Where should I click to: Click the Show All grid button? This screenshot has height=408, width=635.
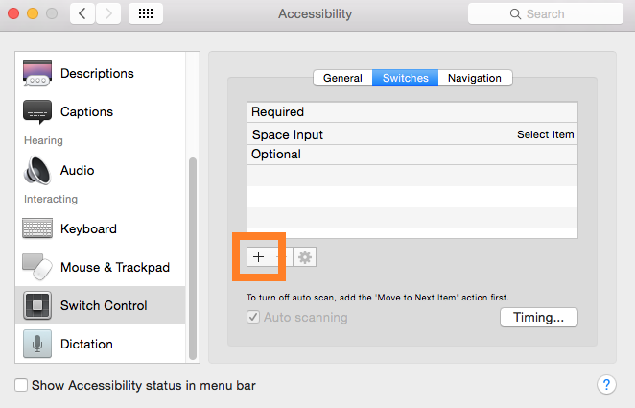[x=145, y=13]
